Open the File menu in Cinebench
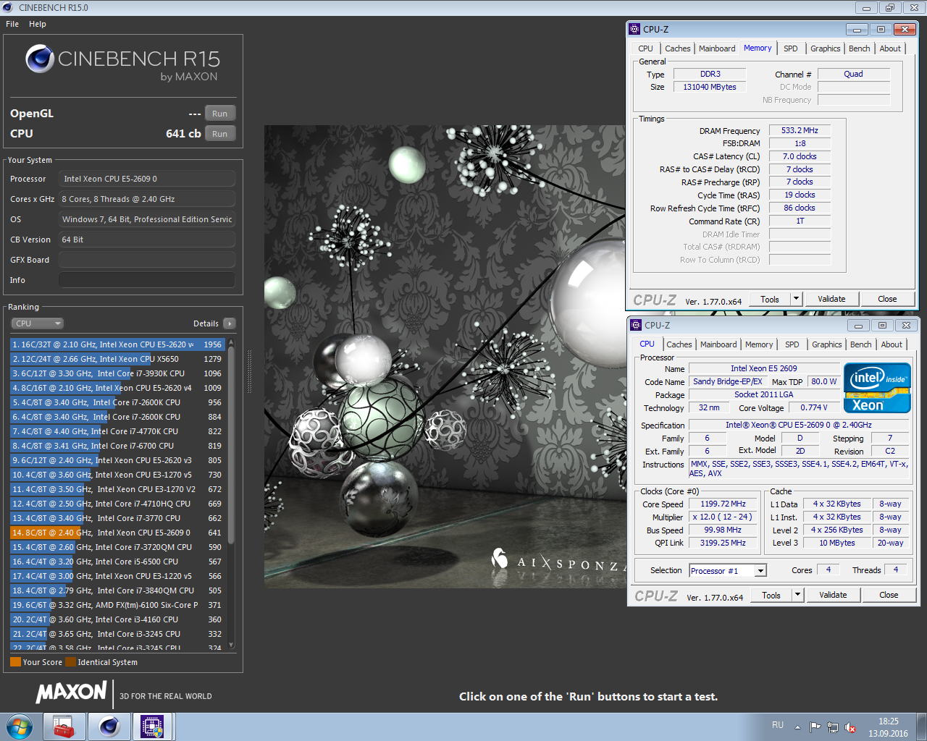 pos(12,24)
